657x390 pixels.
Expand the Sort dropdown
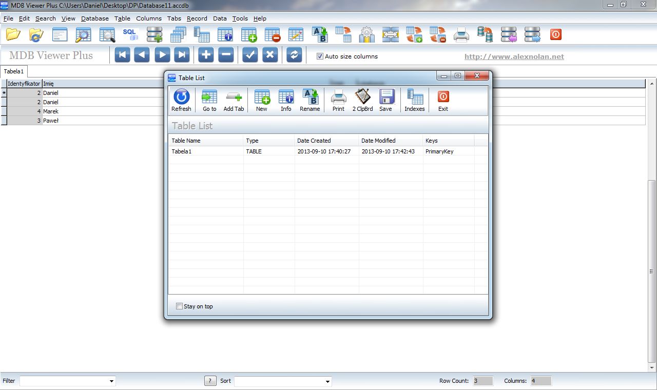click(x=327, y=381)
